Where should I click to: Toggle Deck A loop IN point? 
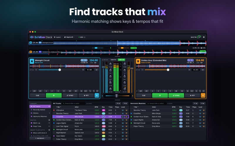81,91
